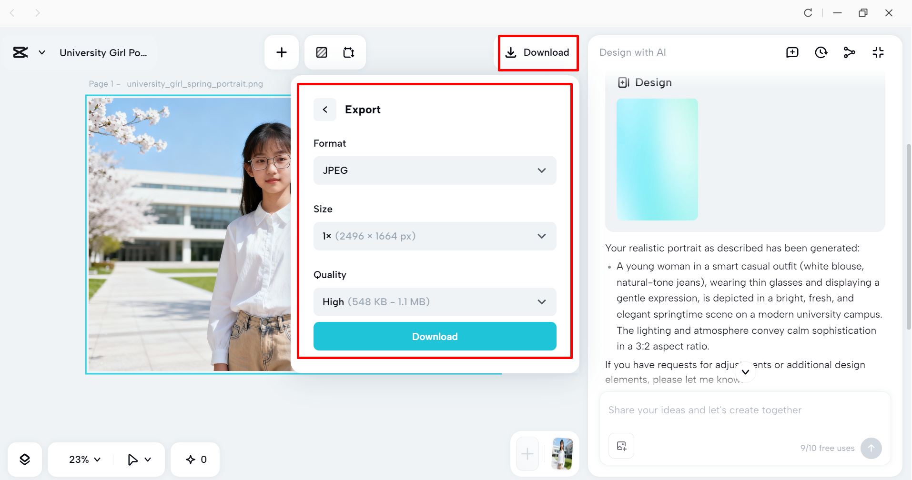The height and width of the screenshot is (480, 912).
Task: Open the CapCut home menu icon
Action: point(20,52)
